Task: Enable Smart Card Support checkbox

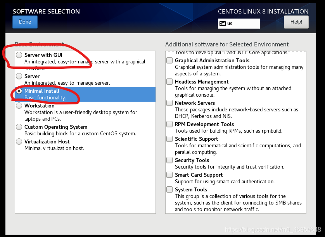Action: click(169, 175)
